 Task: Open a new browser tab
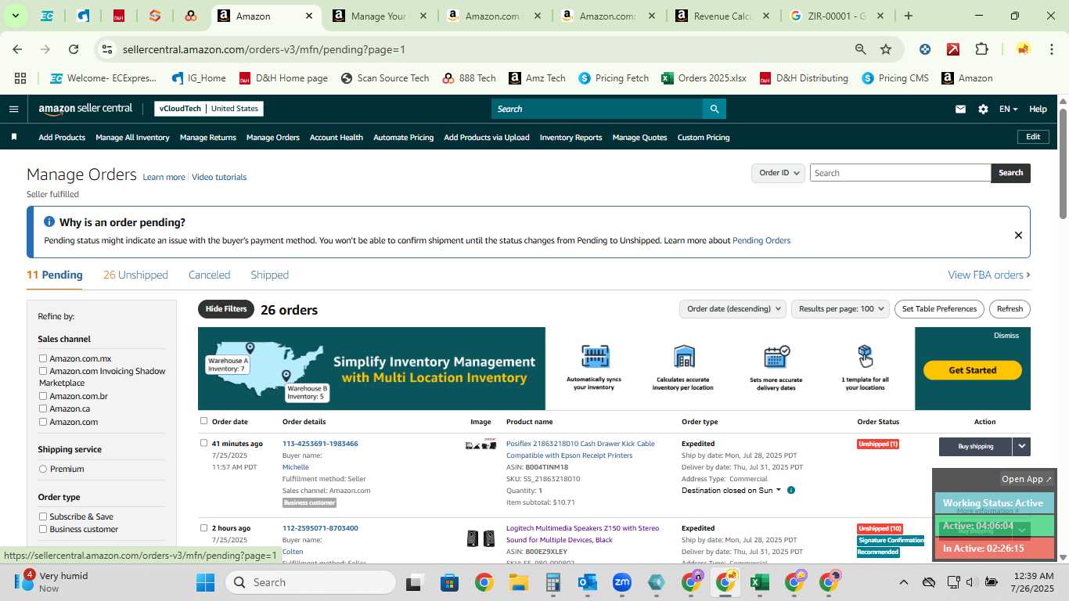(908, 16)
